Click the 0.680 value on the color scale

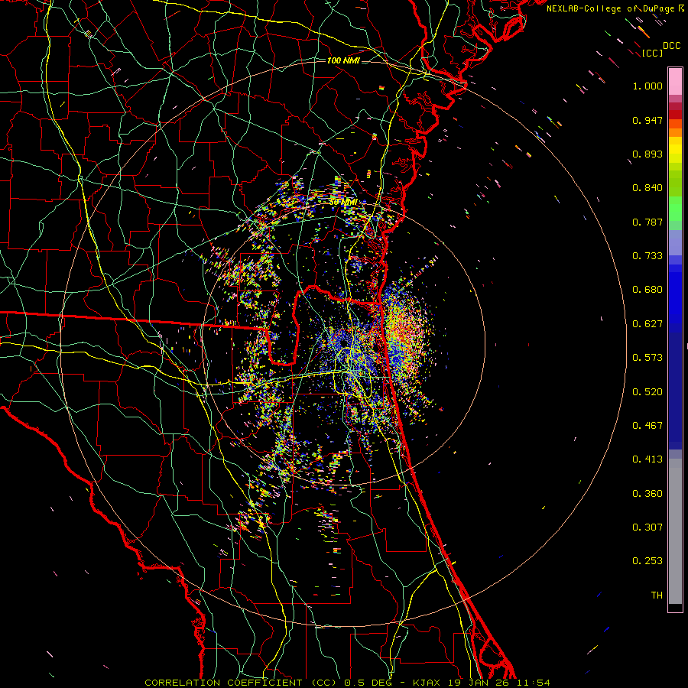tap(647, 290)
